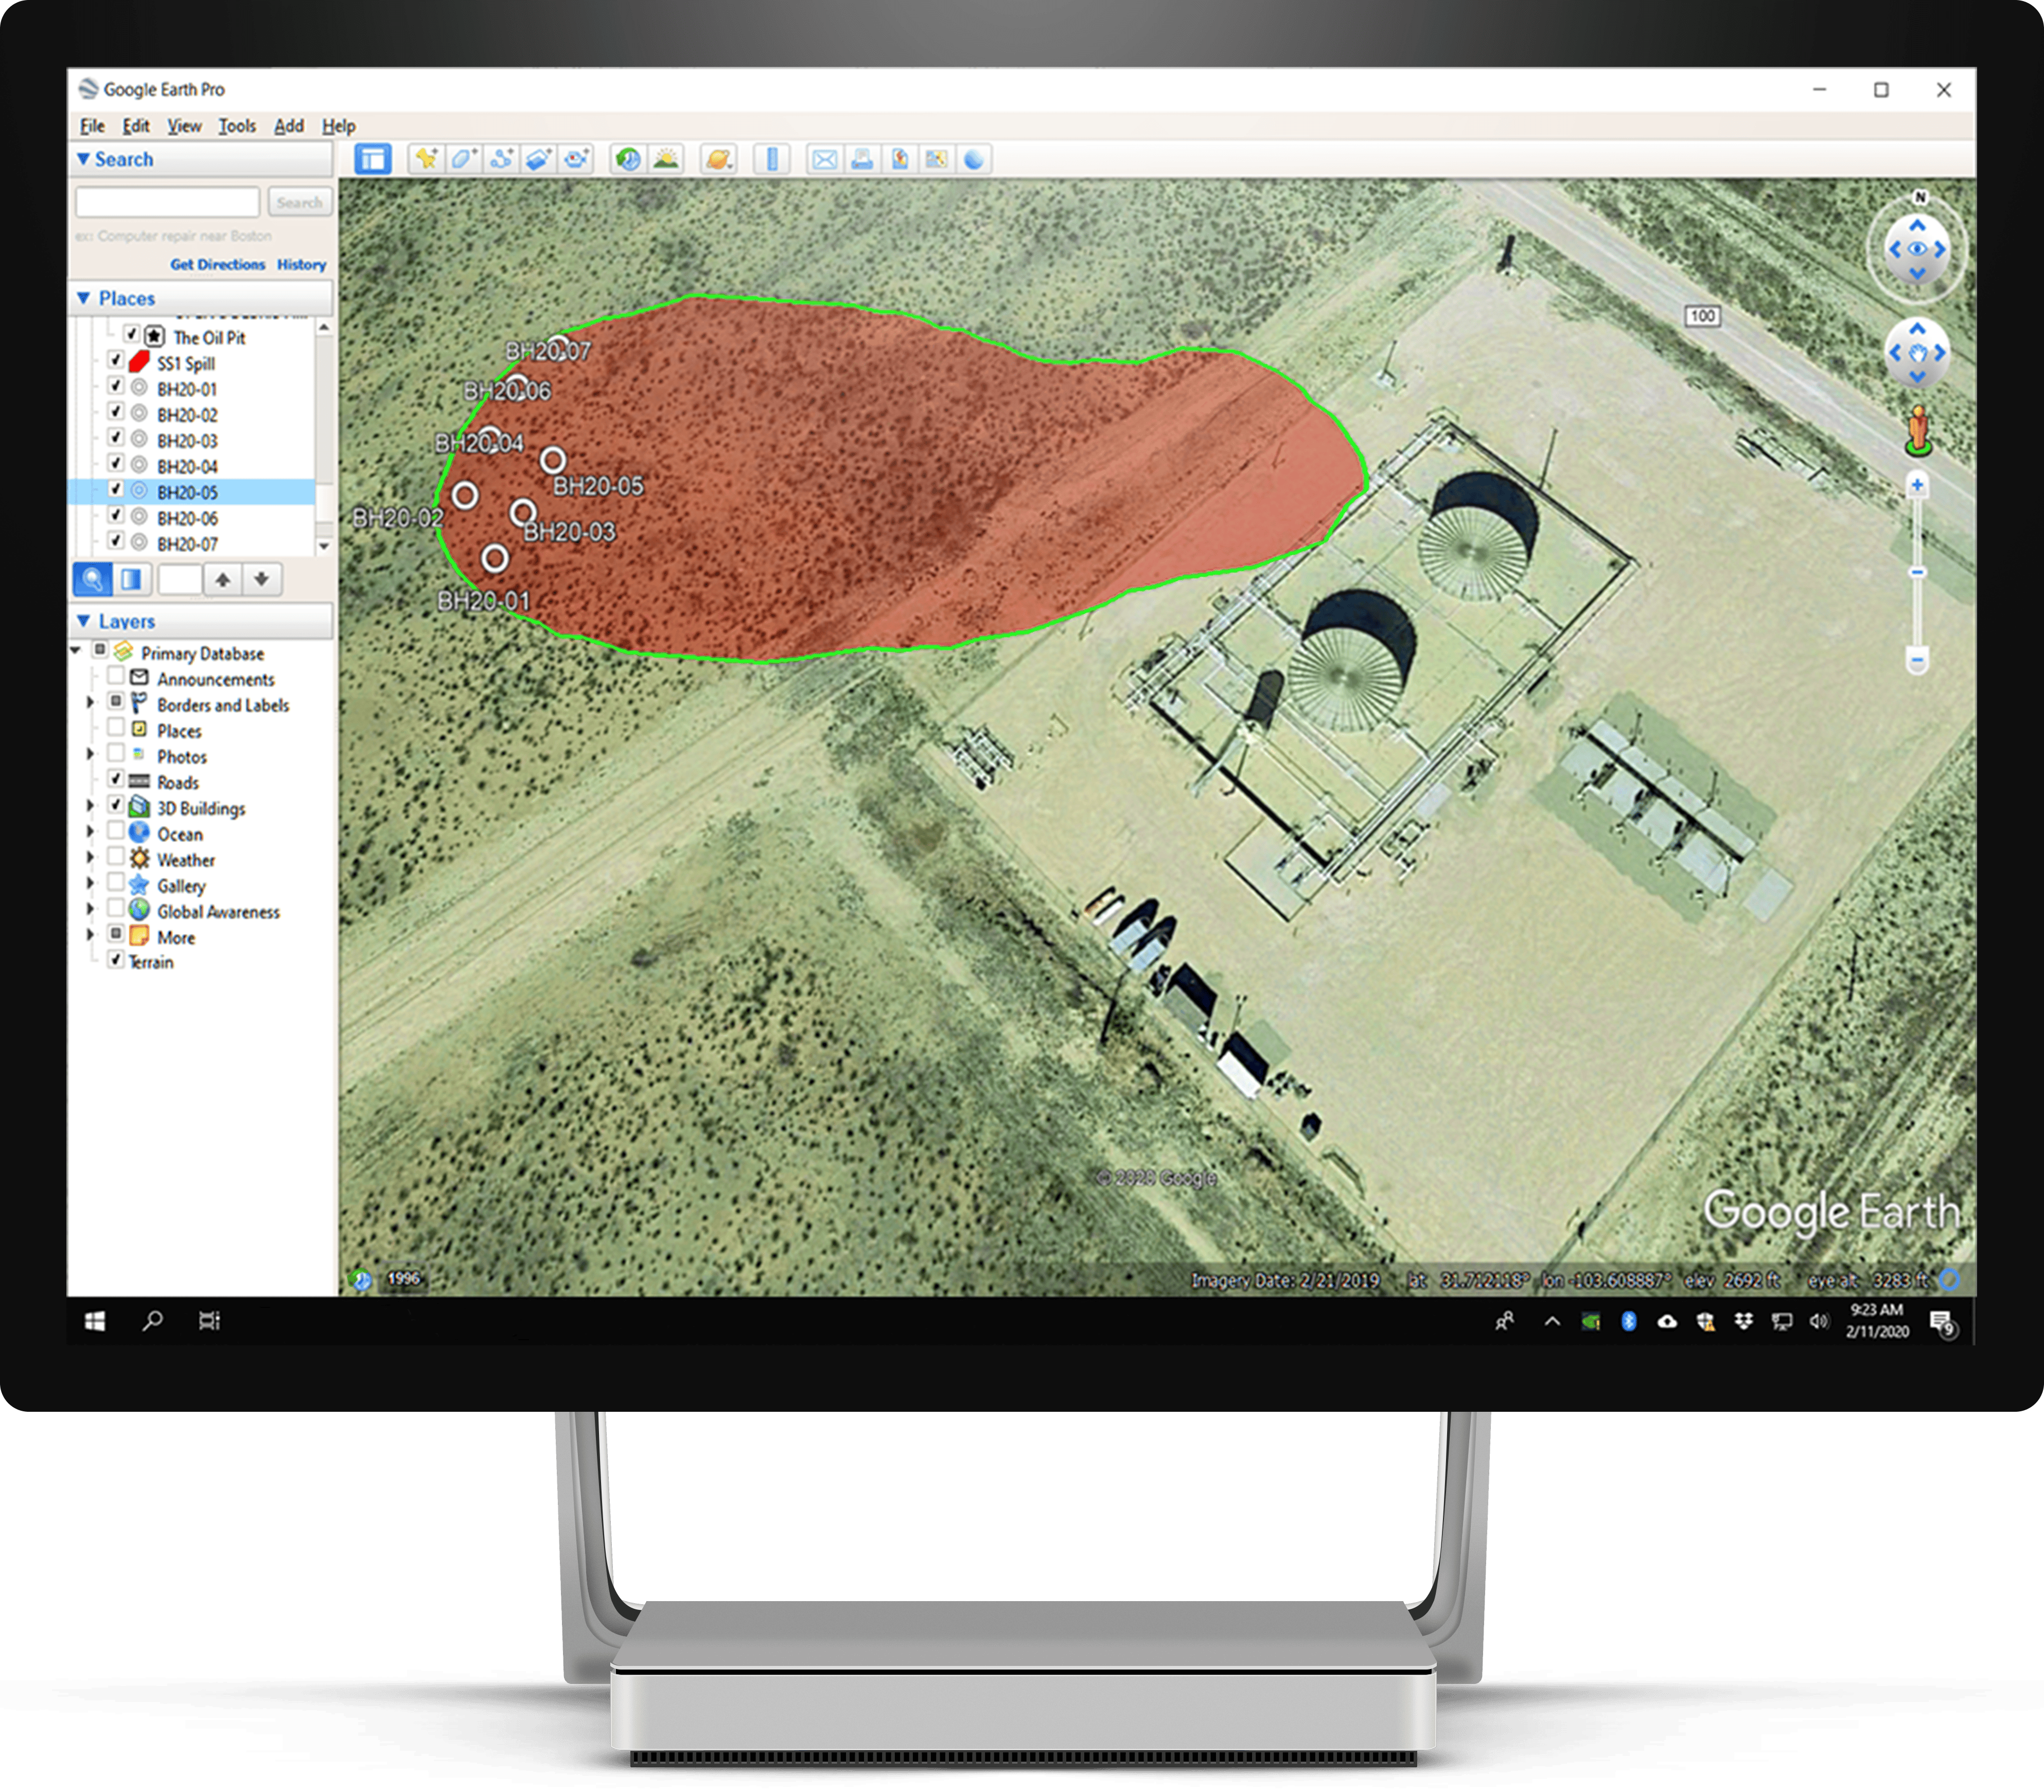Open the search History link
This screenshot has width=2044, height=1792.
tap(302, 264)
